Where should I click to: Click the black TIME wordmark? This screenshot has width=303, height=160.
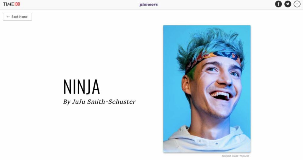coord(8,4)
